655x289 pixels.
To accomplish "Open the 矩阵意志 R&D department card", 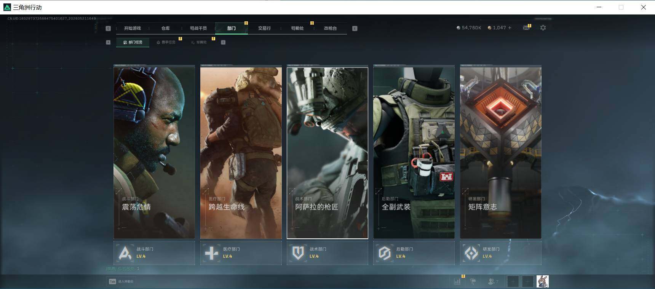I will point(500,153).
